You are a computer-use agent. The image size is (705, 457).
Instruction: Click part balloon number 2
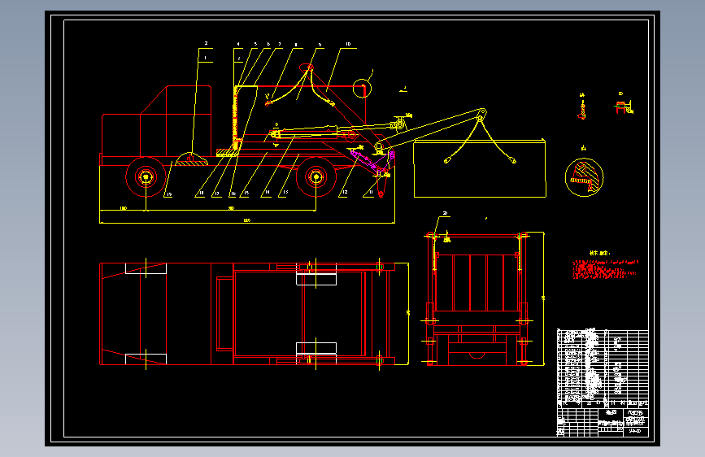tap(206, 44)
